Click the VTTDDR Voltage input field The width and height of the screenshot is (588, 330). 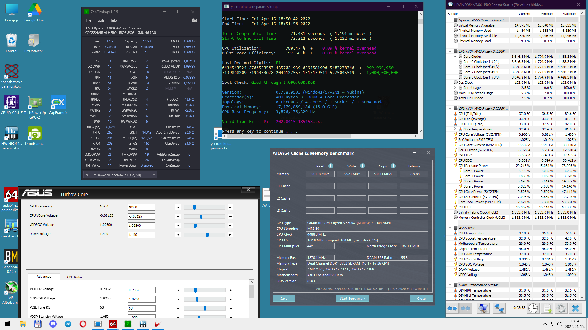[x=141, y=290]
